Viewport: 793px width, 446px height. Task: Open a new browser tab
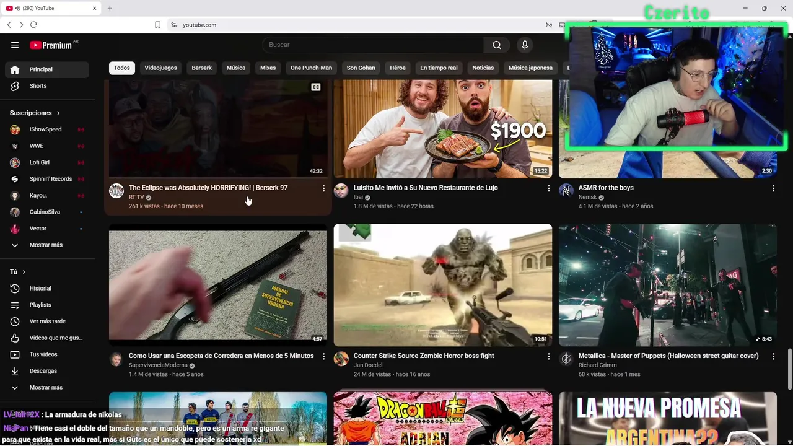110,8
